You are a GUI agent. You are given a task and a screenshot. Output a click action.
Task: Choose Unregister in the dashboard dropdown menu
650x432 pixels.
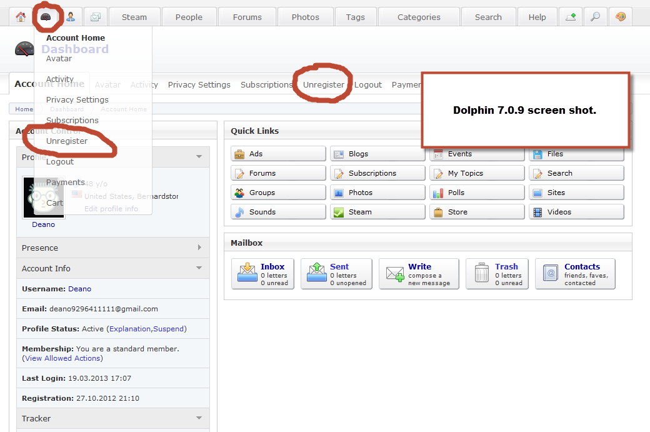point(67,141)
